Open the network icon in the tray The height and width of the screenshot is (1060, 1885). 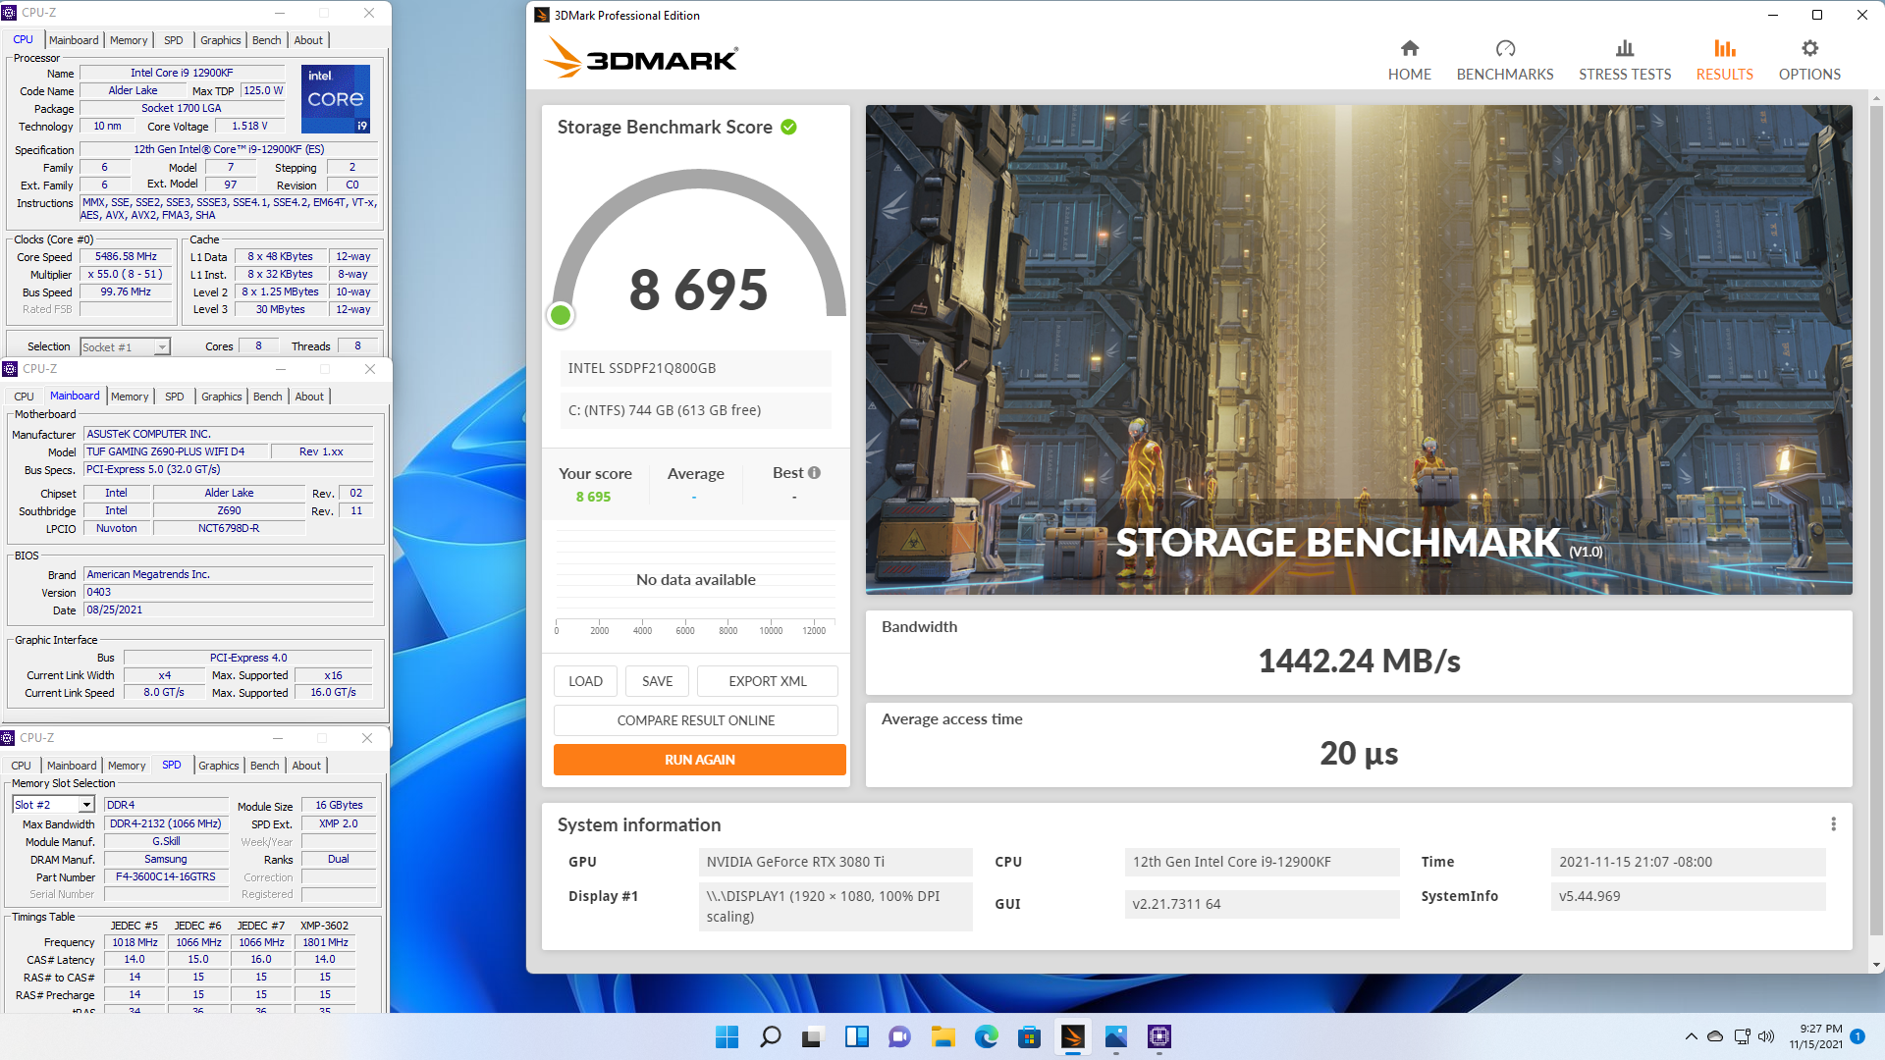tap(1742, 1036)
